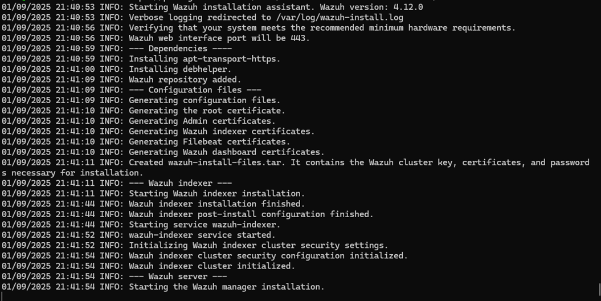Viewport: 601px width, 301px height.
Task: Click the "Wazuh indexer cluster initialized" line
Action: tap(212, 266)
